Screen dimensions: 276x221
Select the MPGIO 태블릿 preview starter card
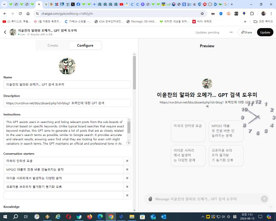point(226,131)
